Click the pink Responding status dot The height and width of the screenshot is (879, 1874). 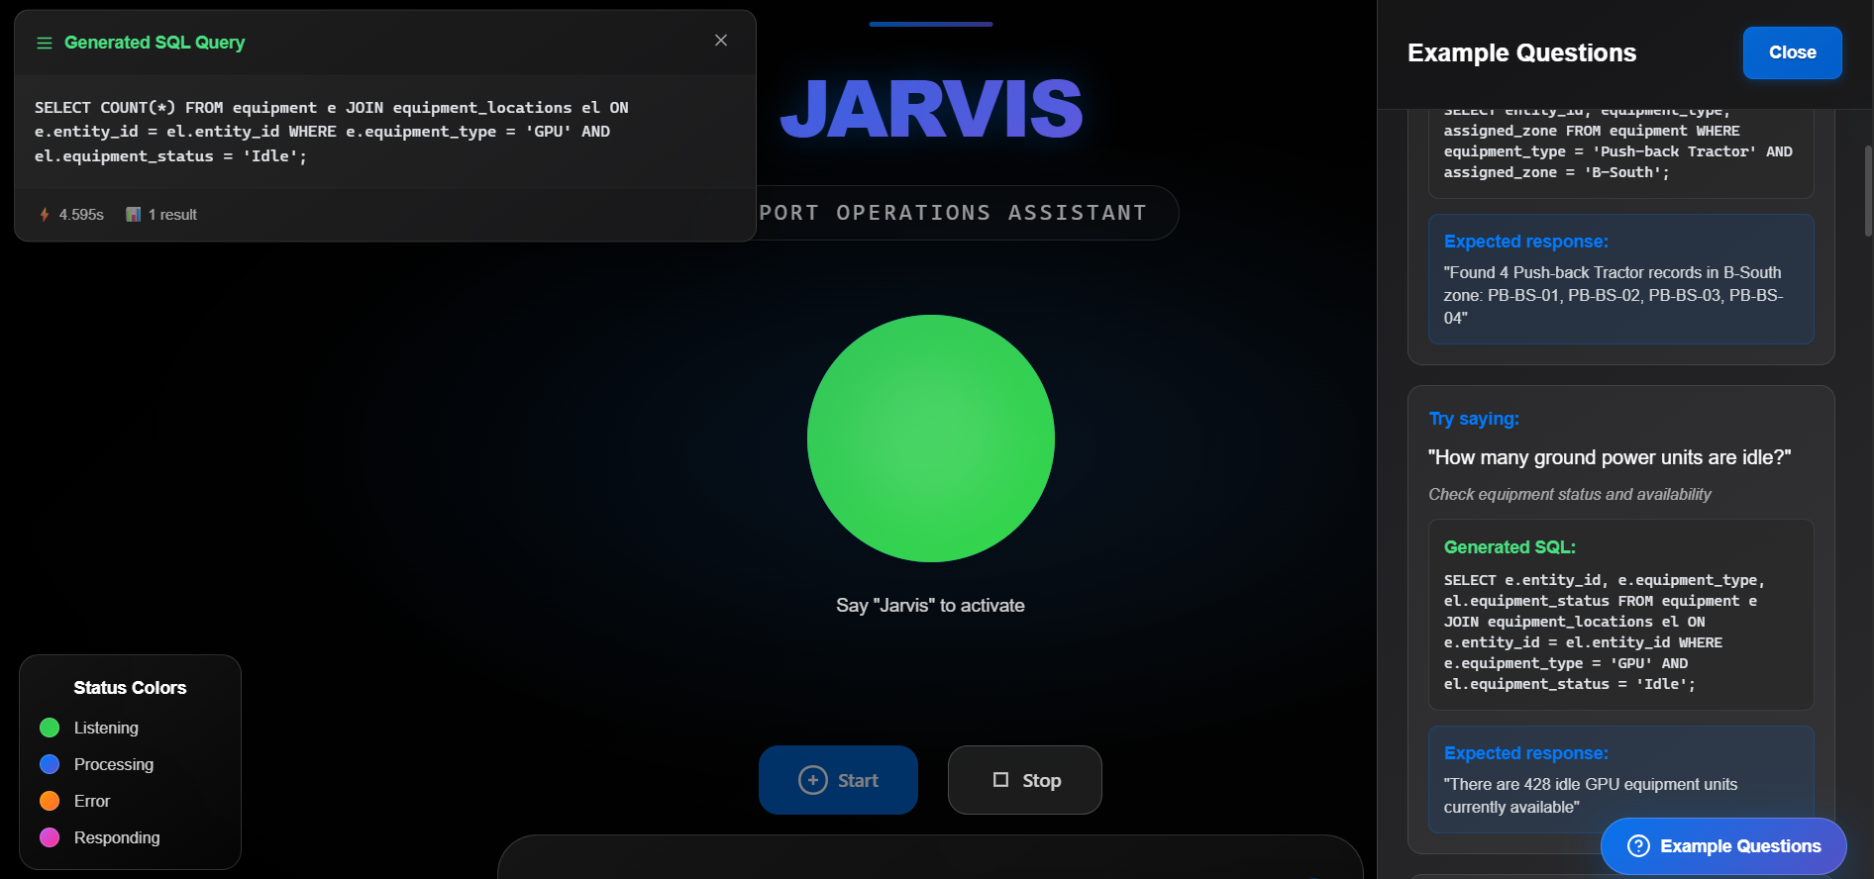(x=50, y=837)
